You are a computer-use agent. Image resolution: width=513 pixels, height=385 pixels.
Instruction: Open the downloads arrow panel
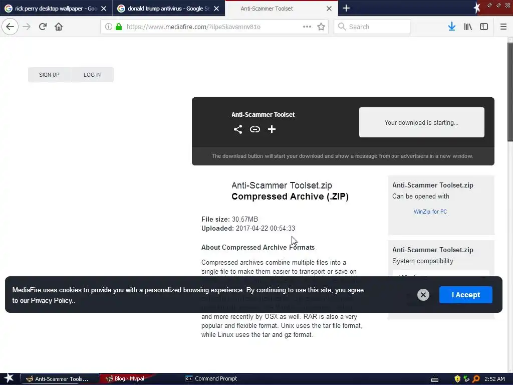point(451,27)
